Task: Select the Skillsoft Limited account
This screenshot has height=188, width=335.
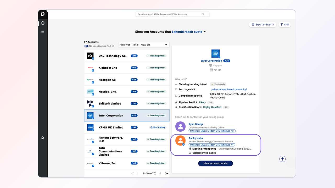Action: click(x=127, y=104)
